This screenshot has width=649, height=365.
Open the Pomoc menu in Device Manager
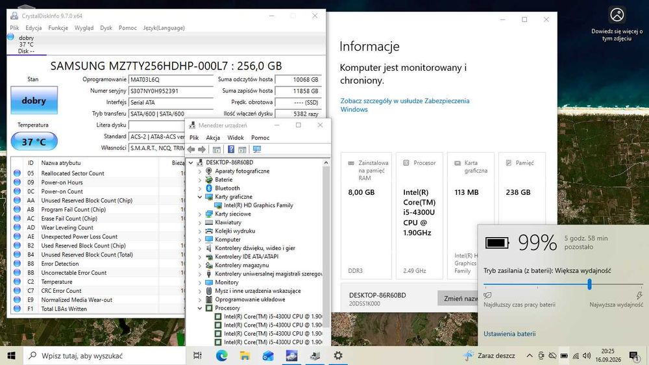coord(260,138)
